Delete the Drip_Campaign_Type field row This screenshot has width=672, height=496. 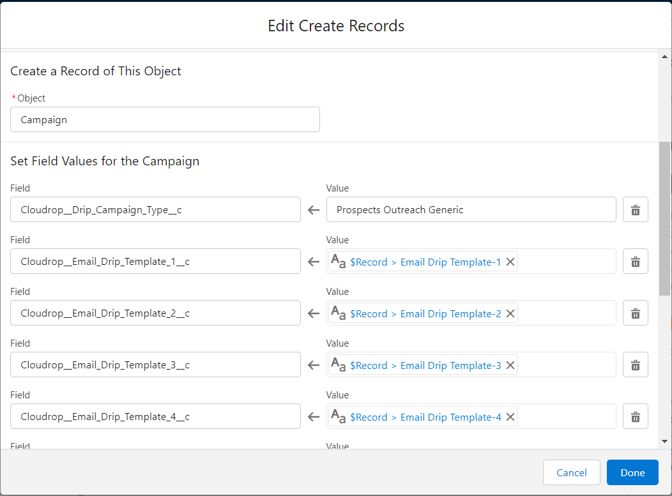click(x=635, y=209)
